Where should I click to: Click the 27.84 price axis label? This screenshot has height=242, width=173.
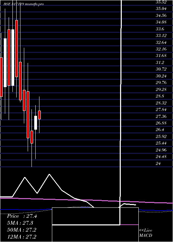(161, 110)
